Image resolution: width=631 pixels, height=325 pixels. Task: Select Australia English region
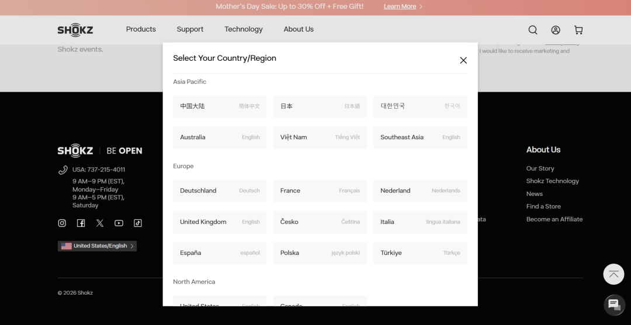pyautogui.click(x=220, y=137)
